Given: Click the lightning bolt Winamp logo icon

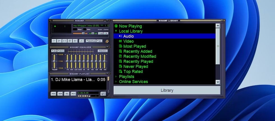Looking at the screenshot, I should click(107, 41).
